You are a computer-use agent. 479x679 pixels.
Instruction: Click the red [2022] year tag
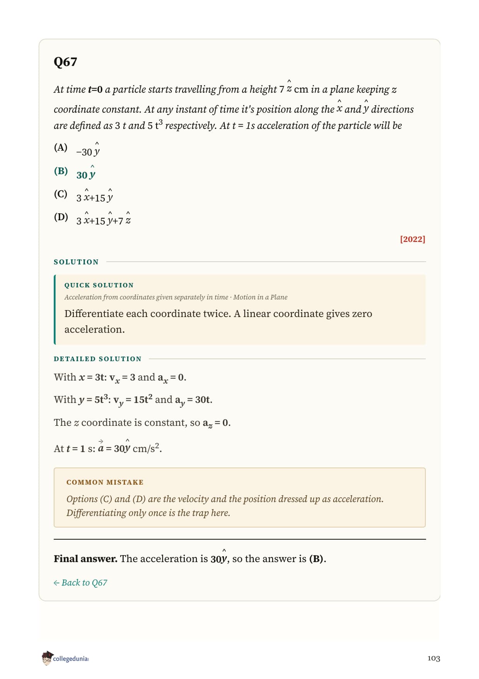point(413,239)
